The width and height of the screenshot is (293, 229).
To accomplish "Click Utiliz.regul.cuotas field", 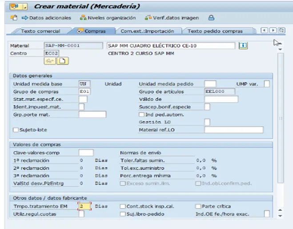I will pyautogui.click(x=81, y=214).
